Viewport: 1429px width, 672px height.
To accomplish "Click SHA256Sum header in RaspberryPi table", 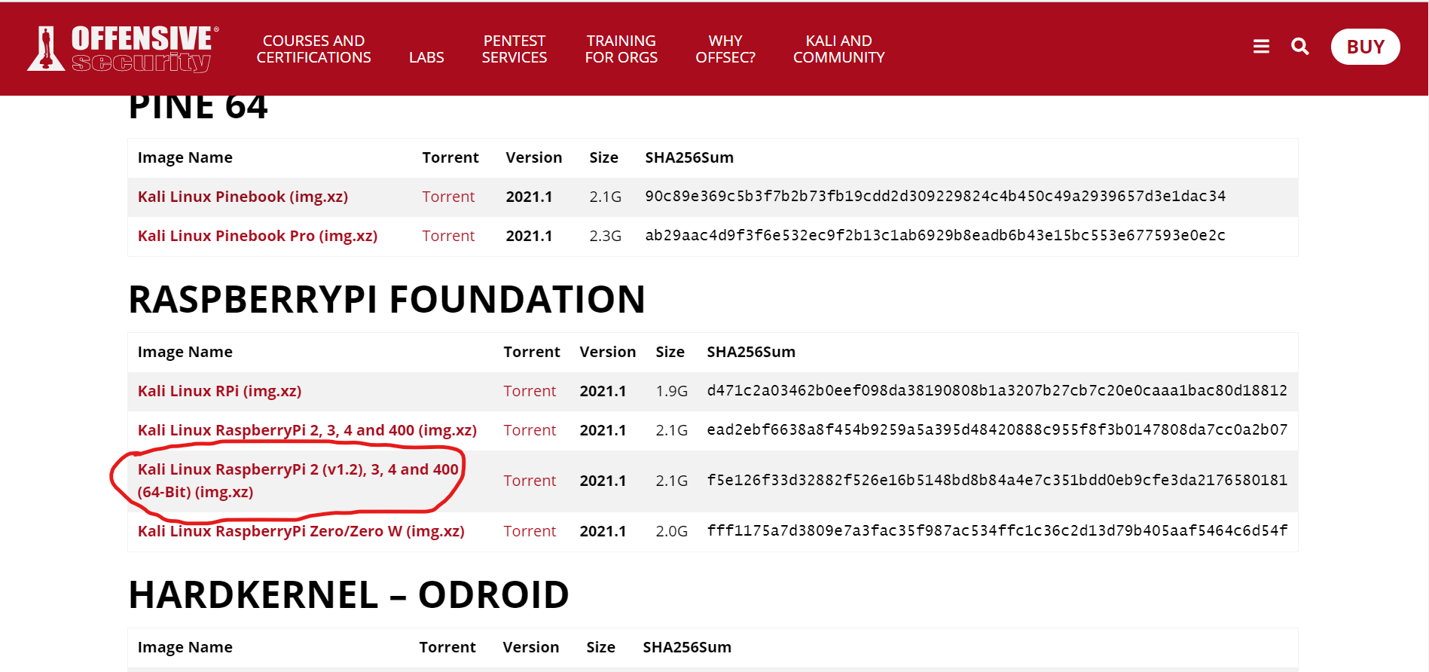I will (751, 352).
